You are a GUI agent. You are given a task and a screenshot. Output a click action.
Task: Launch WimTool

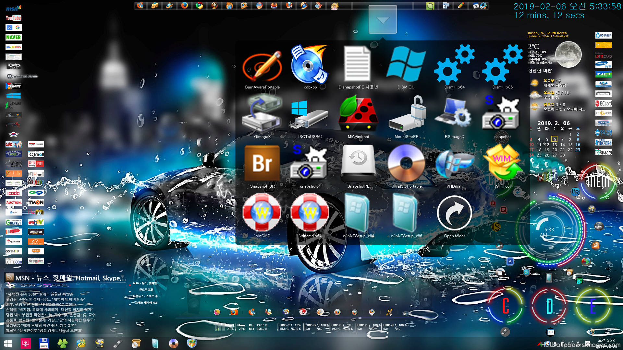click(x=502, y=162)
